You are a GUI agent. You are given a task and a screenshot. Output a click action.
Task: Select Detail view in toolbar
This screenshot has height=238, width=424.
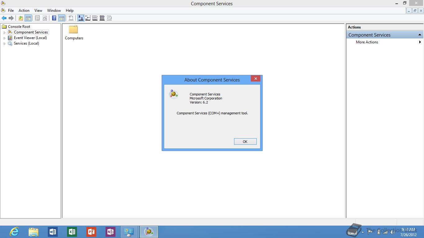[102, 18]
